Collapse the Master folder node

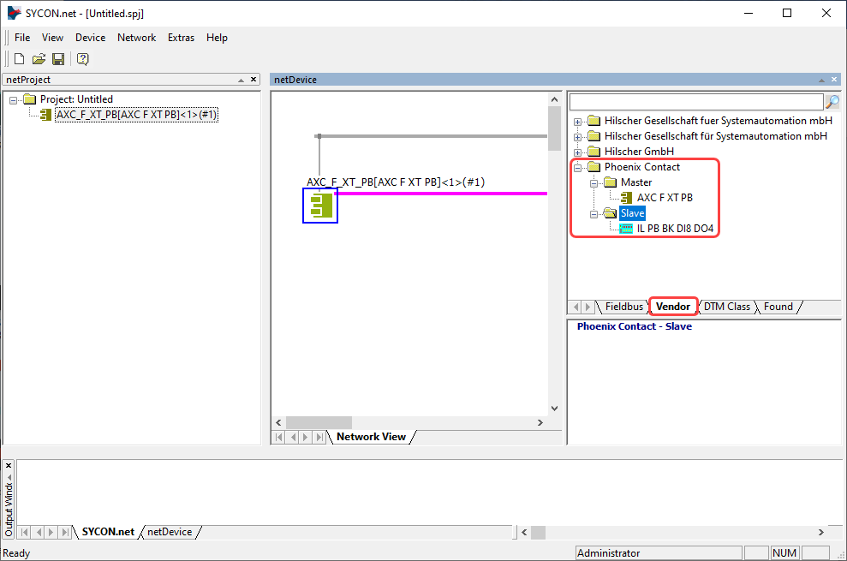pyautogui.click(x=593, y=183)
